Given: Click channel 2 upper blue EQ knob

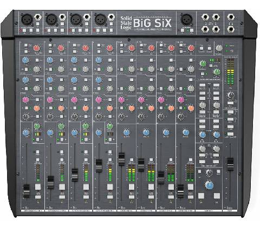Looking at the screenshot, I should [x=50, y=60].
